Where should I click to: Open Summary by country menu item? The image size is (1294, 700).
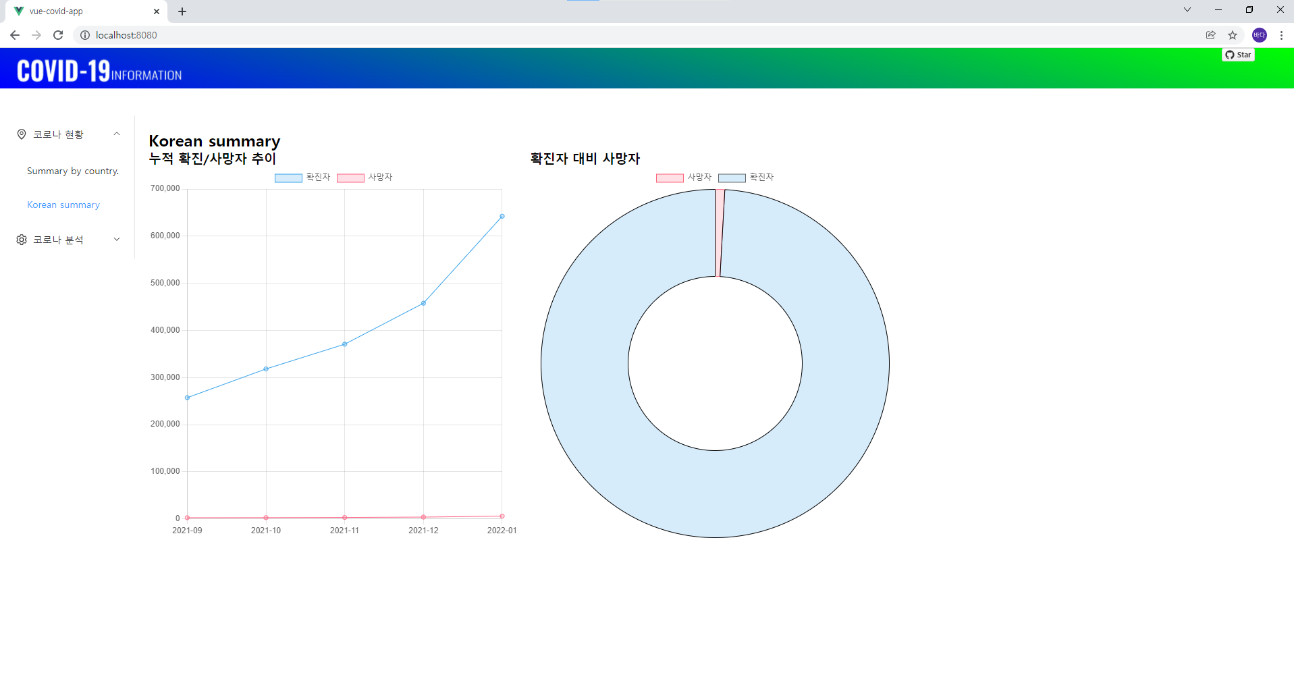tap(72, 171)
